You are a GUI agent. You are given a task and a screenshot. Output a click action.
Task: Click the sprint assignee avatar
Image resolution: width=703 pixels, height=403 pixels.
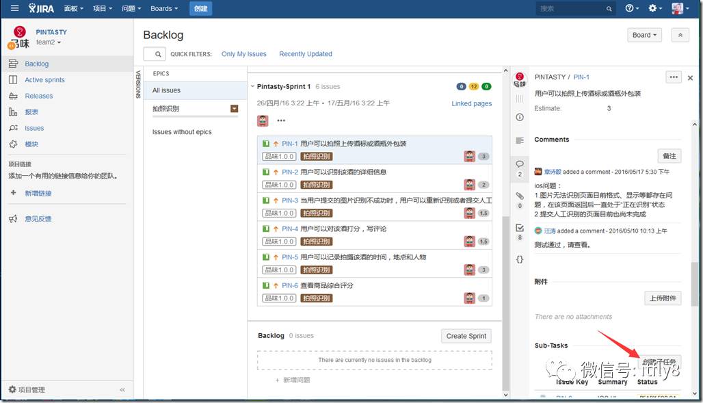[x=263, y=120]
